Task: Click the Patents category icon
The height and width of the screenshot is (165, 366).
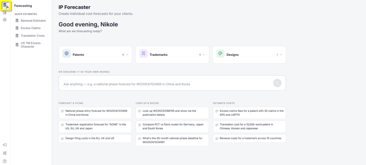Action: coord(66,53)
